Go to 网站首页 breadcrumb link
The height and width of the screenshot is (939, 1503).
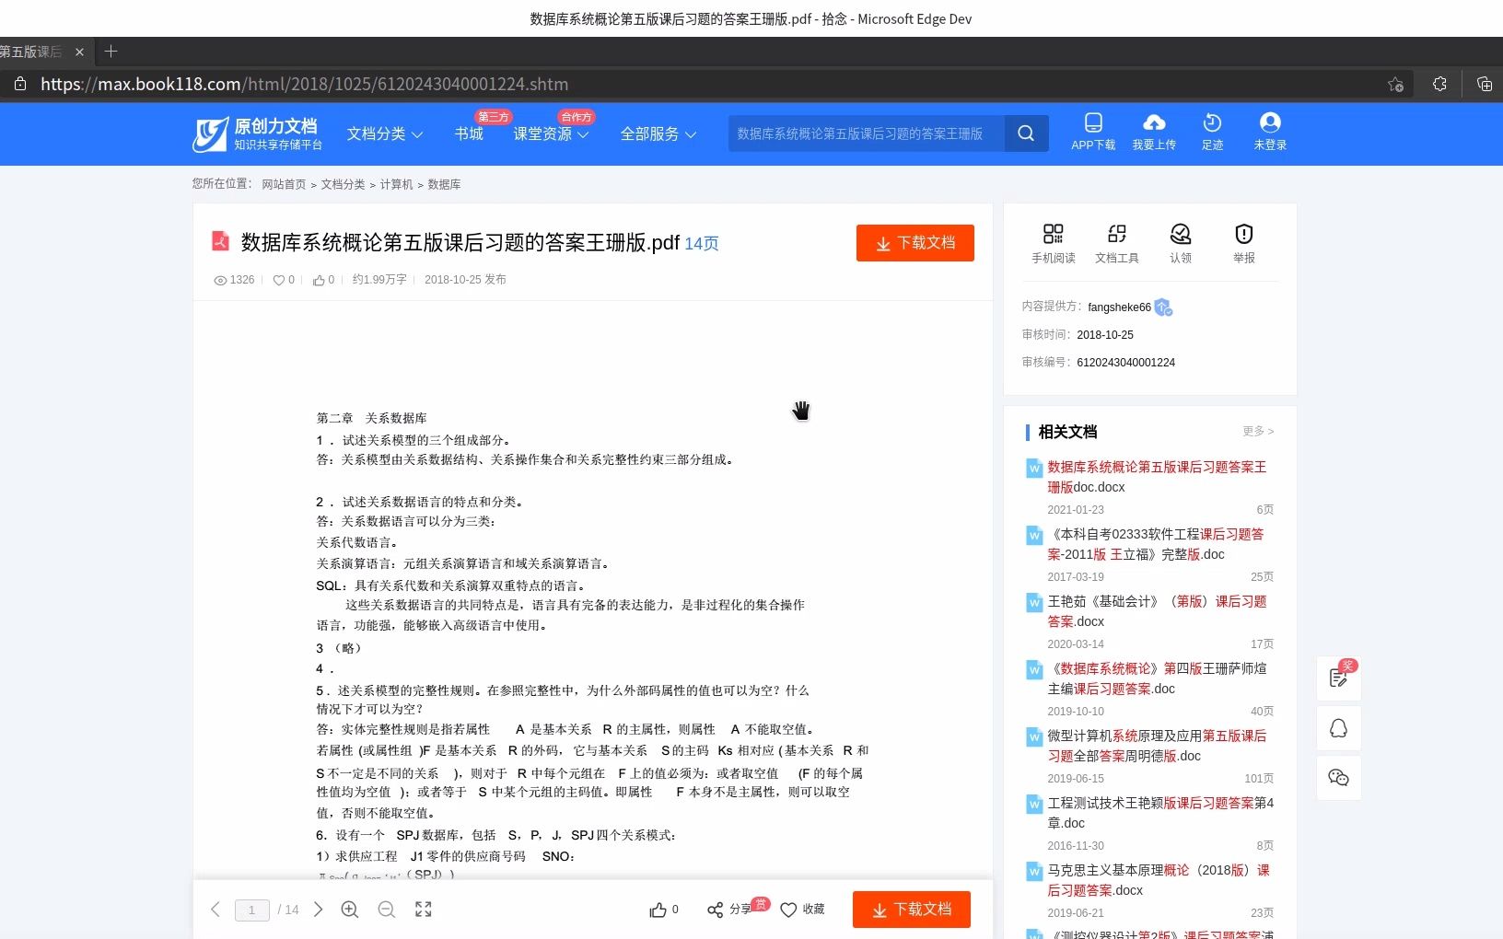click(x=284, y=184)
